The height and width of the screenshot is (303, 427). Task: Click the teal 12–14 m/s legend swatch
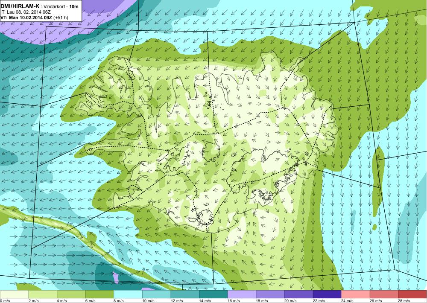(x=185, y=294)
